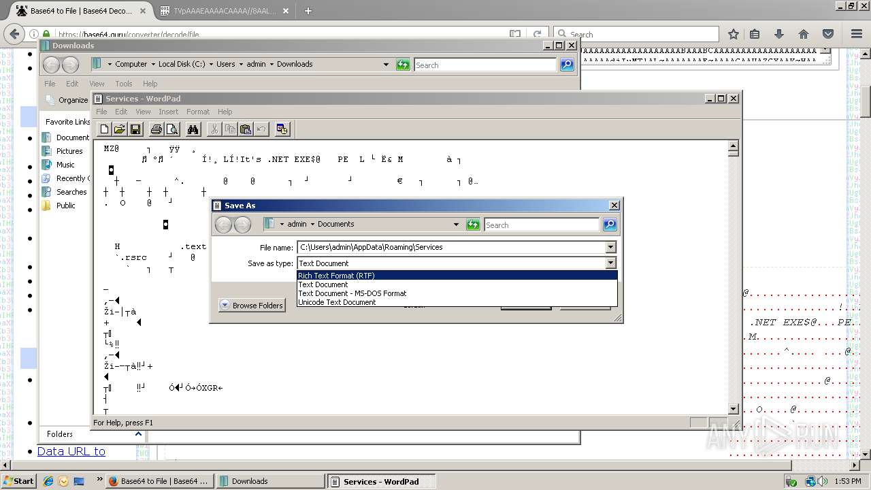This screenshot has width=871, height=490.
Task: Click Print icon in WordPad toolbar
Action: pos(157,129)
